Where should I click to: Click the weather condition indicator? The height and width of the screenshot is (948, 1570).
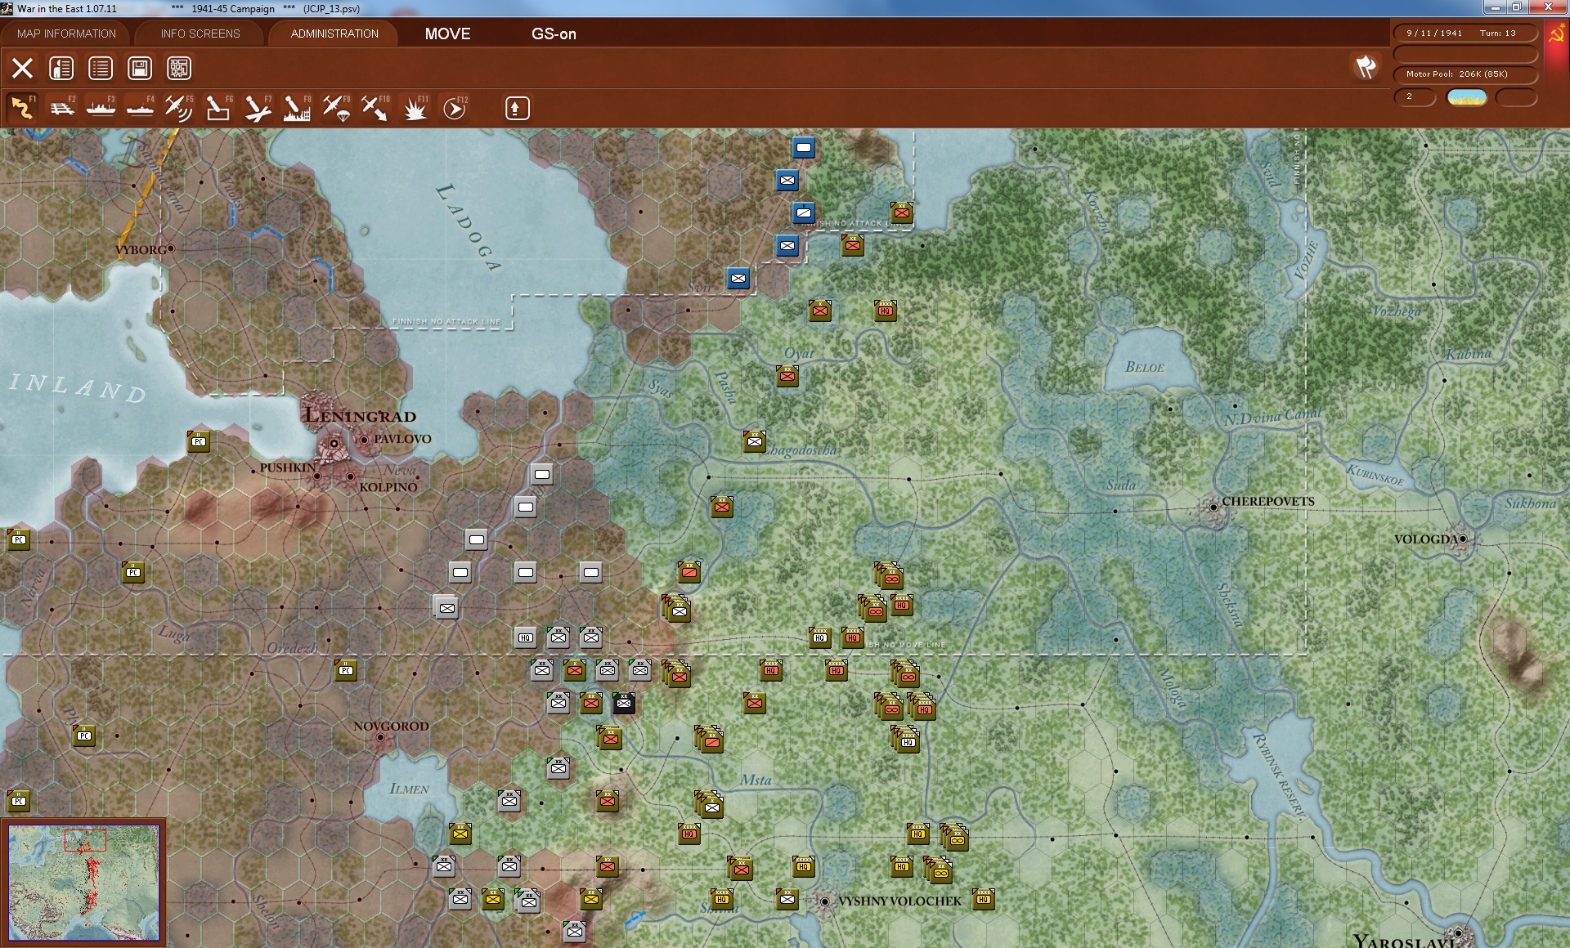coord(1467,97)
